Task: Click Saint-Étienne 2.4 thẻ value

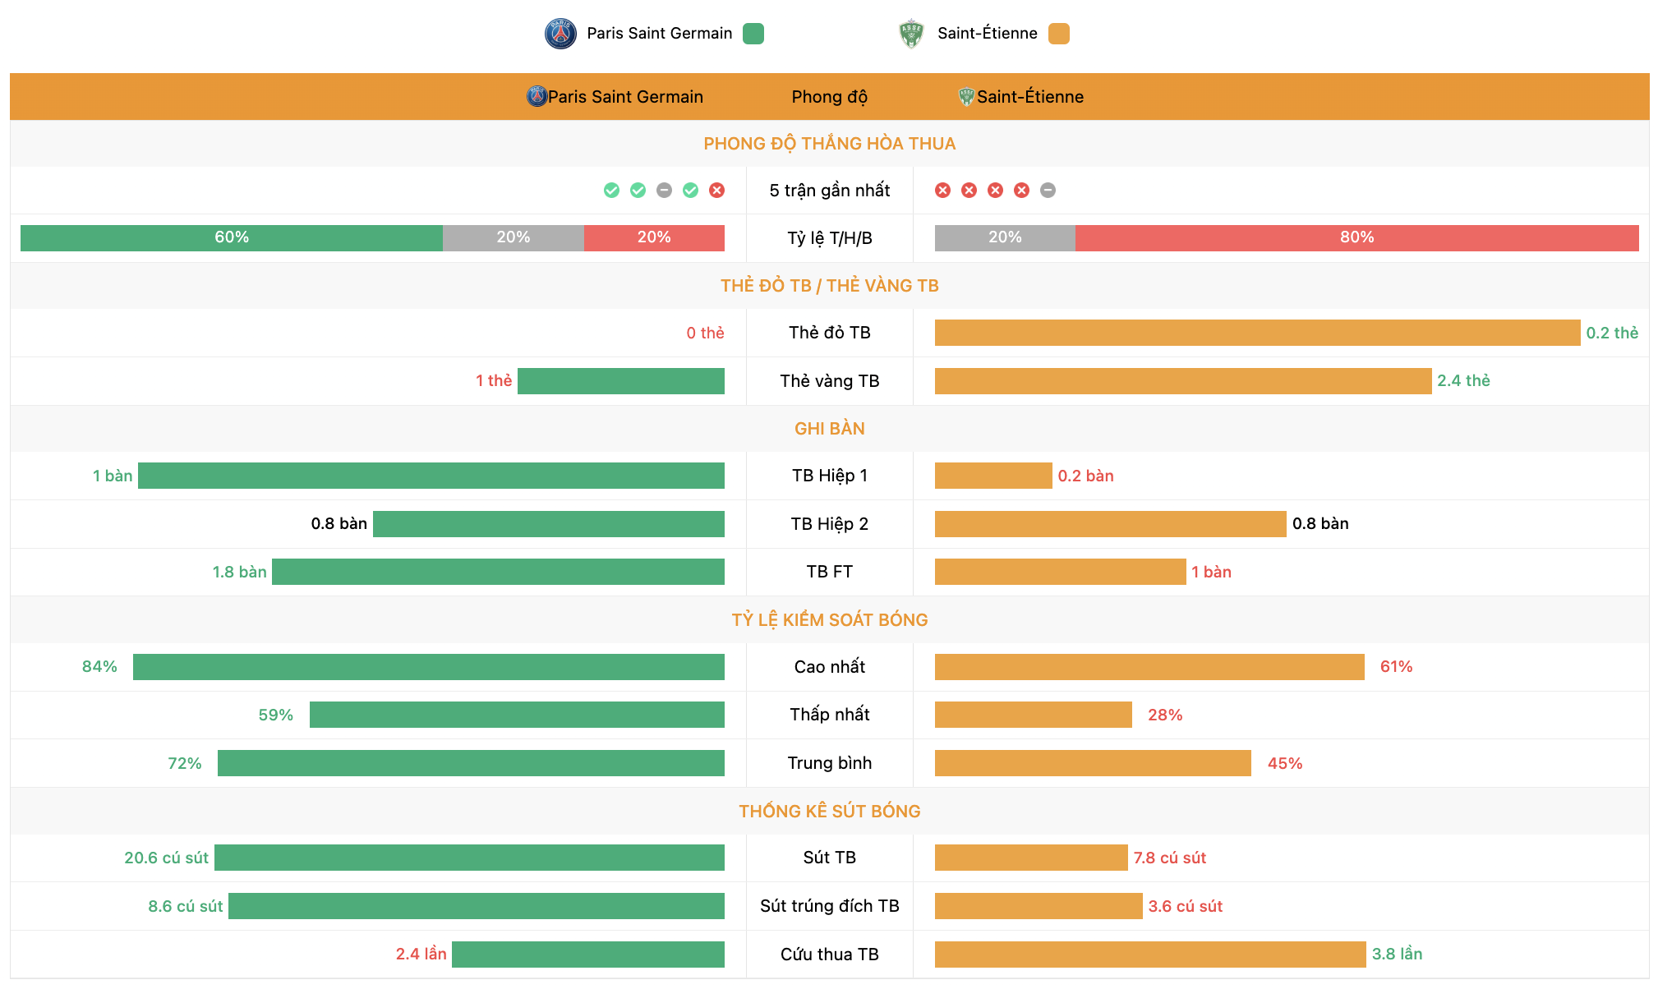Action: 1463,381
